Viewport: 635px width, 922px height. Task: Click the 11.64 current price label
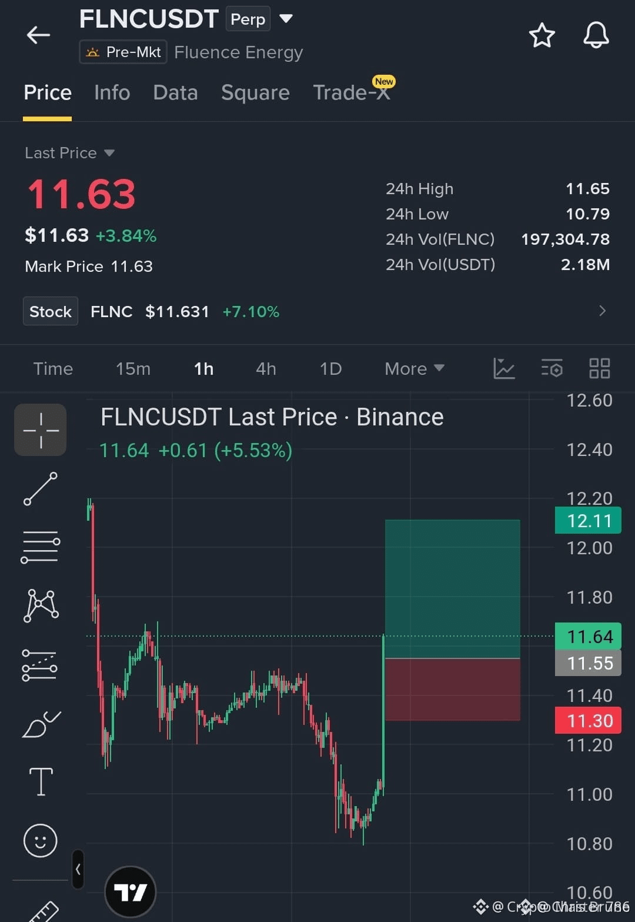(588, 637)
